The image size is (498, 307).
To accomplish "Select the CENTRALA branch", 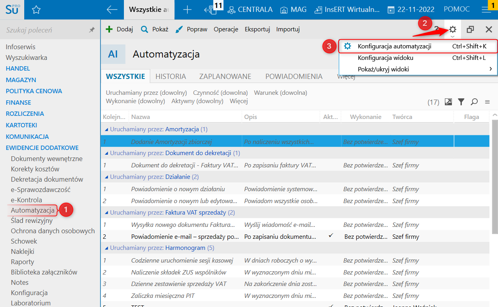I will point(250,10).
